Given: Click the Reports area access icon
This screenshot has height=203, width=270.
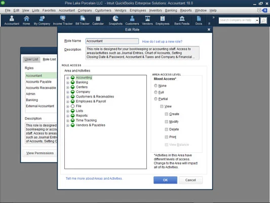Looking at the screenshot, I should [72, 116].
